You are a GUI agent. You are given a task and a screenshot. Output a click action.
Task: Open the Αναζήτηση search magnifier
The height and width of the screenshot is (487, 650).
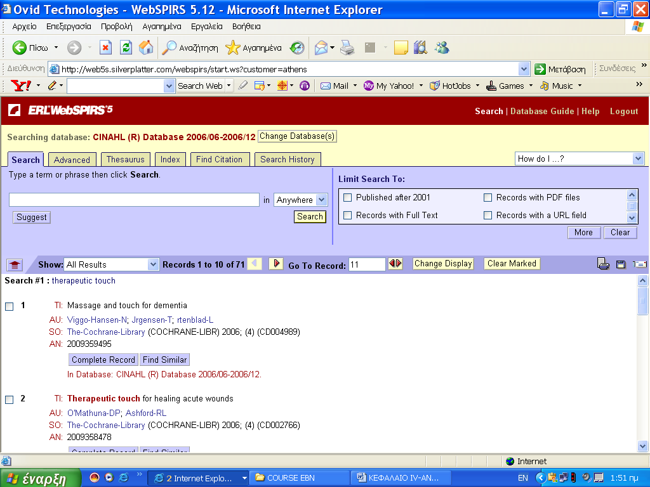[x=169, y=48]
